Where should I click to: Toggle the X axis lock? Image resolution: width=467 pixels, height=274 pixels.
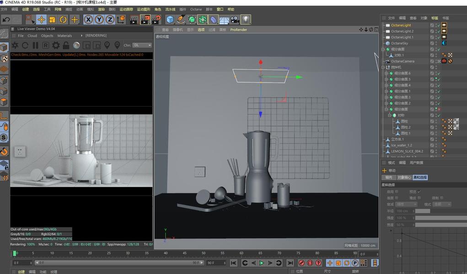(88, 20)
